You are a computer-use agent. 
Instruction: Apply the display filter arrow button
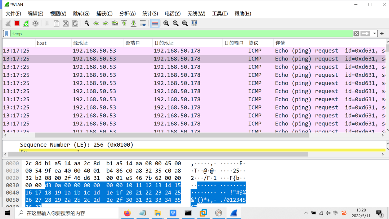coord(366,33)
